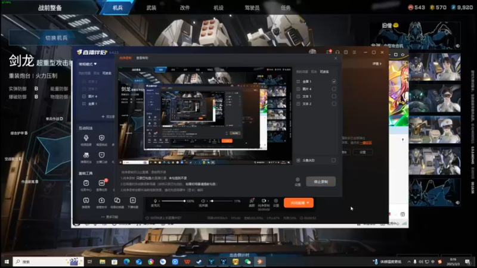Switch to 查看帮助 tab in dialog
477x268 pixels.
[x=142, y=58]
